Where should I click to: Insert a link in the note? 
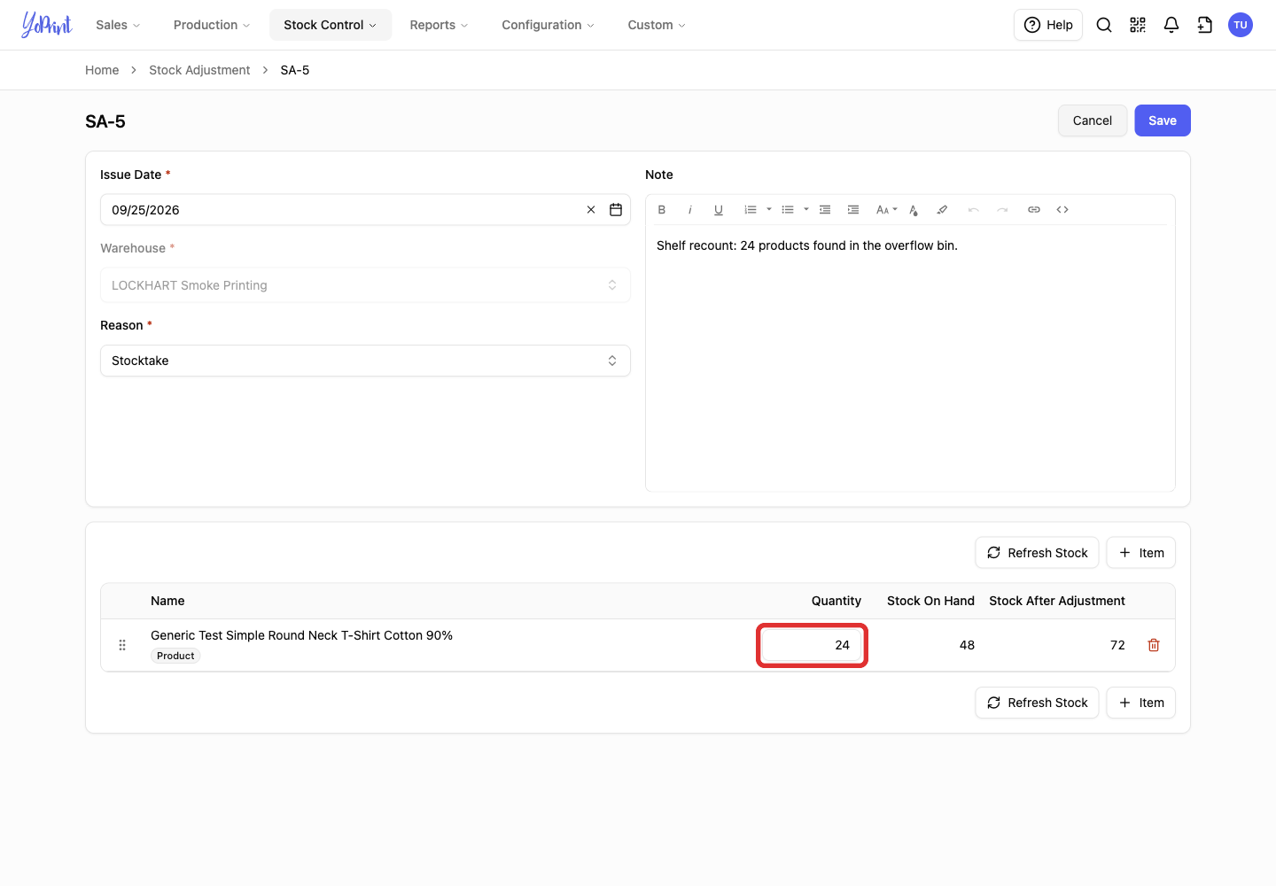pyautogui.click(x=1034, y=210)
